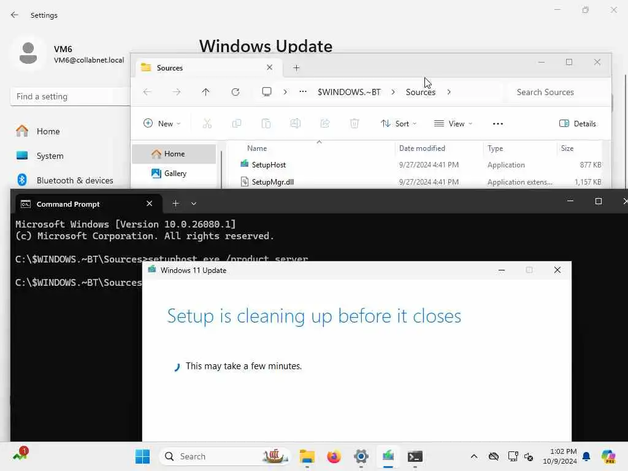This screenshot has height=471, width=628.
Task: Open the widgets stock icon on taskbar
Action: point(20,455)
